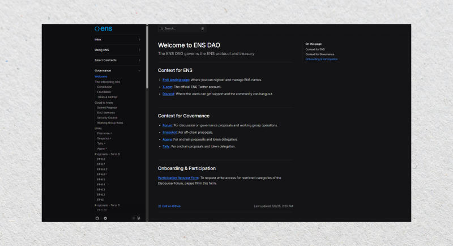Click 'Good to know' sidebar heading
Viewport: 453px width, 246px height.
(x=104, y=103)
